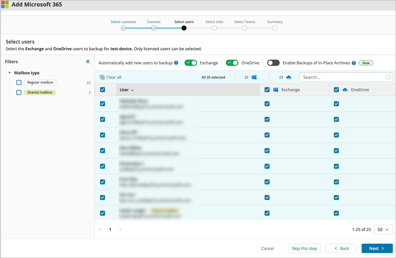The height and width of the screenshot is (258, 396).
Task: Check the Shared mailbox filter checkbox
Action: coord(19,92)
